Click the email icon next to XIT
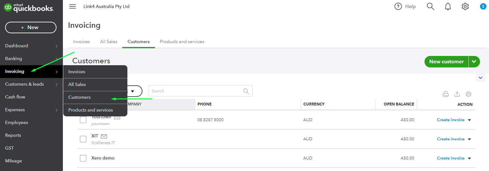 click(104, 136)
